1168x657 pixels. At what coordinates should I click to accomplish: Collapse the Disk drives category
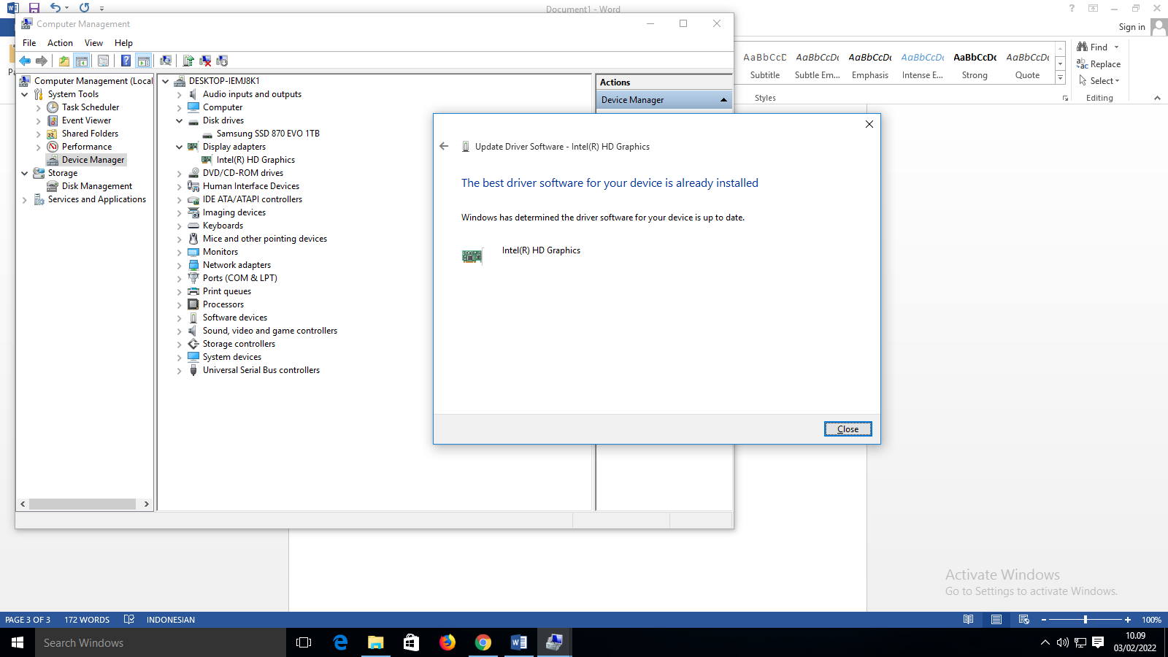pyautogui.click(x=179, y=120)
